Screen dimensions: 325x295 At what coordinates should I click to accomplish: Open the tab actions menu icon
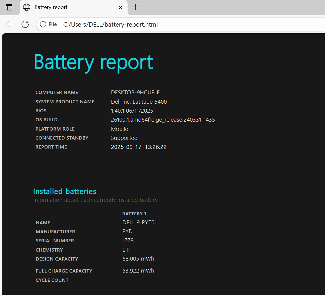(x=9, y=7)
